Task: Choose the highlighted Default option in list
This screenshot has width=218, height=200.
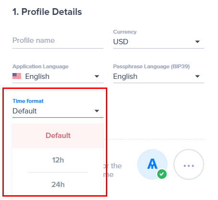Action: [x=58, y=136]
